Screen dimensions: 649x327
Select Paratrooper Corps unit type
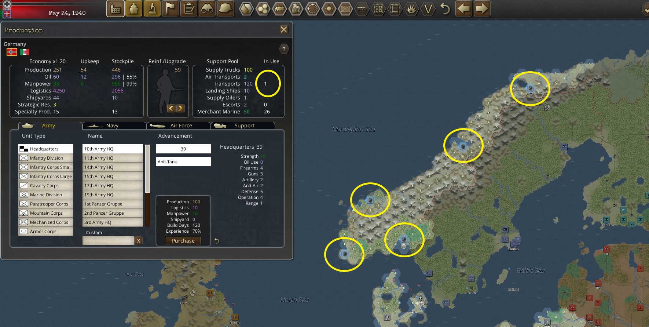[x=46, y=204]
